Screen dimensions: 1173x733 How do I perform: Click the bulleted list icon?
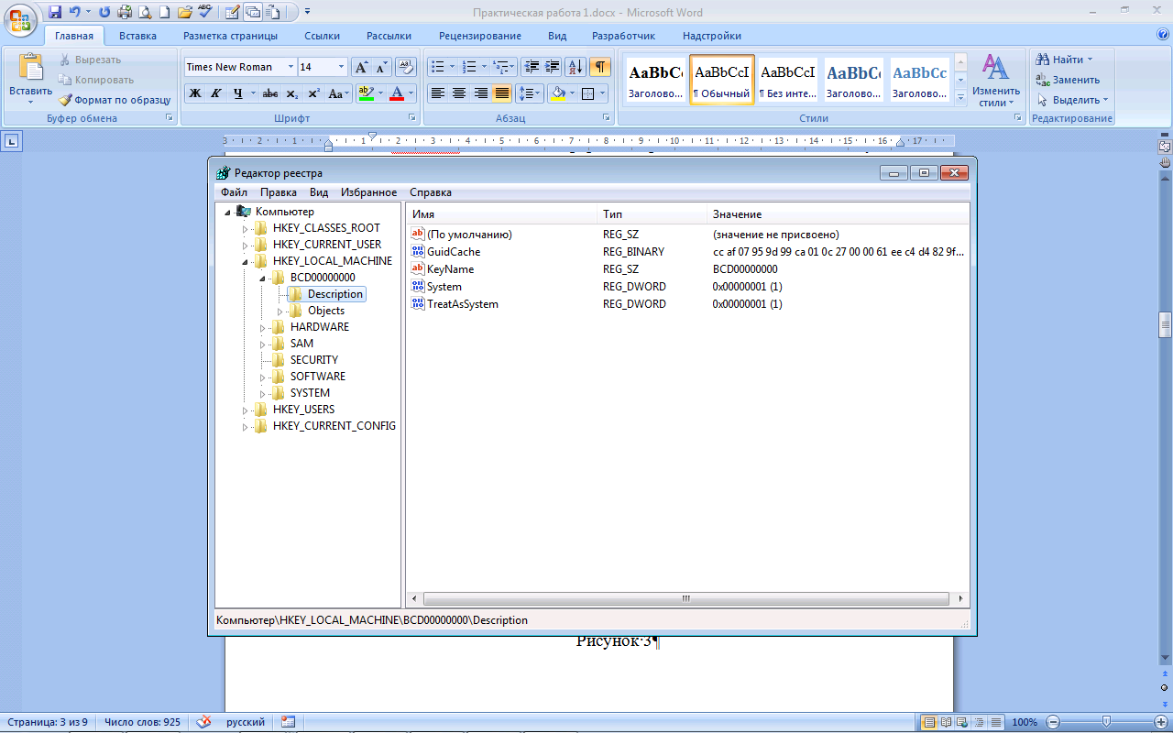(438, 67)
